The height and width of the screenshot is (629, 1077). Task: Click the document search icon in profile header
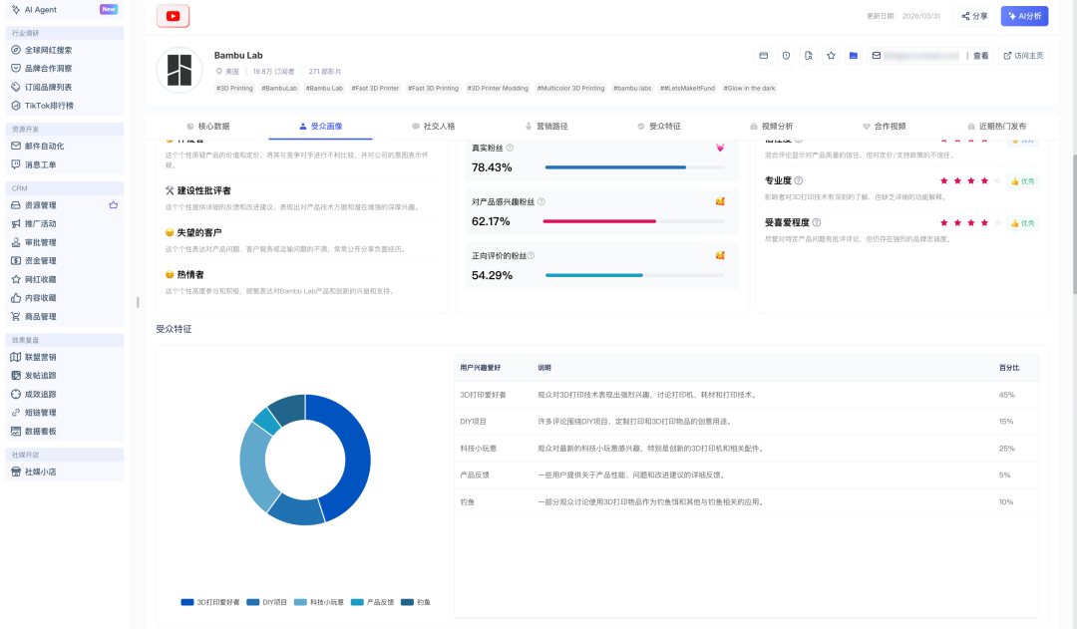809,56
